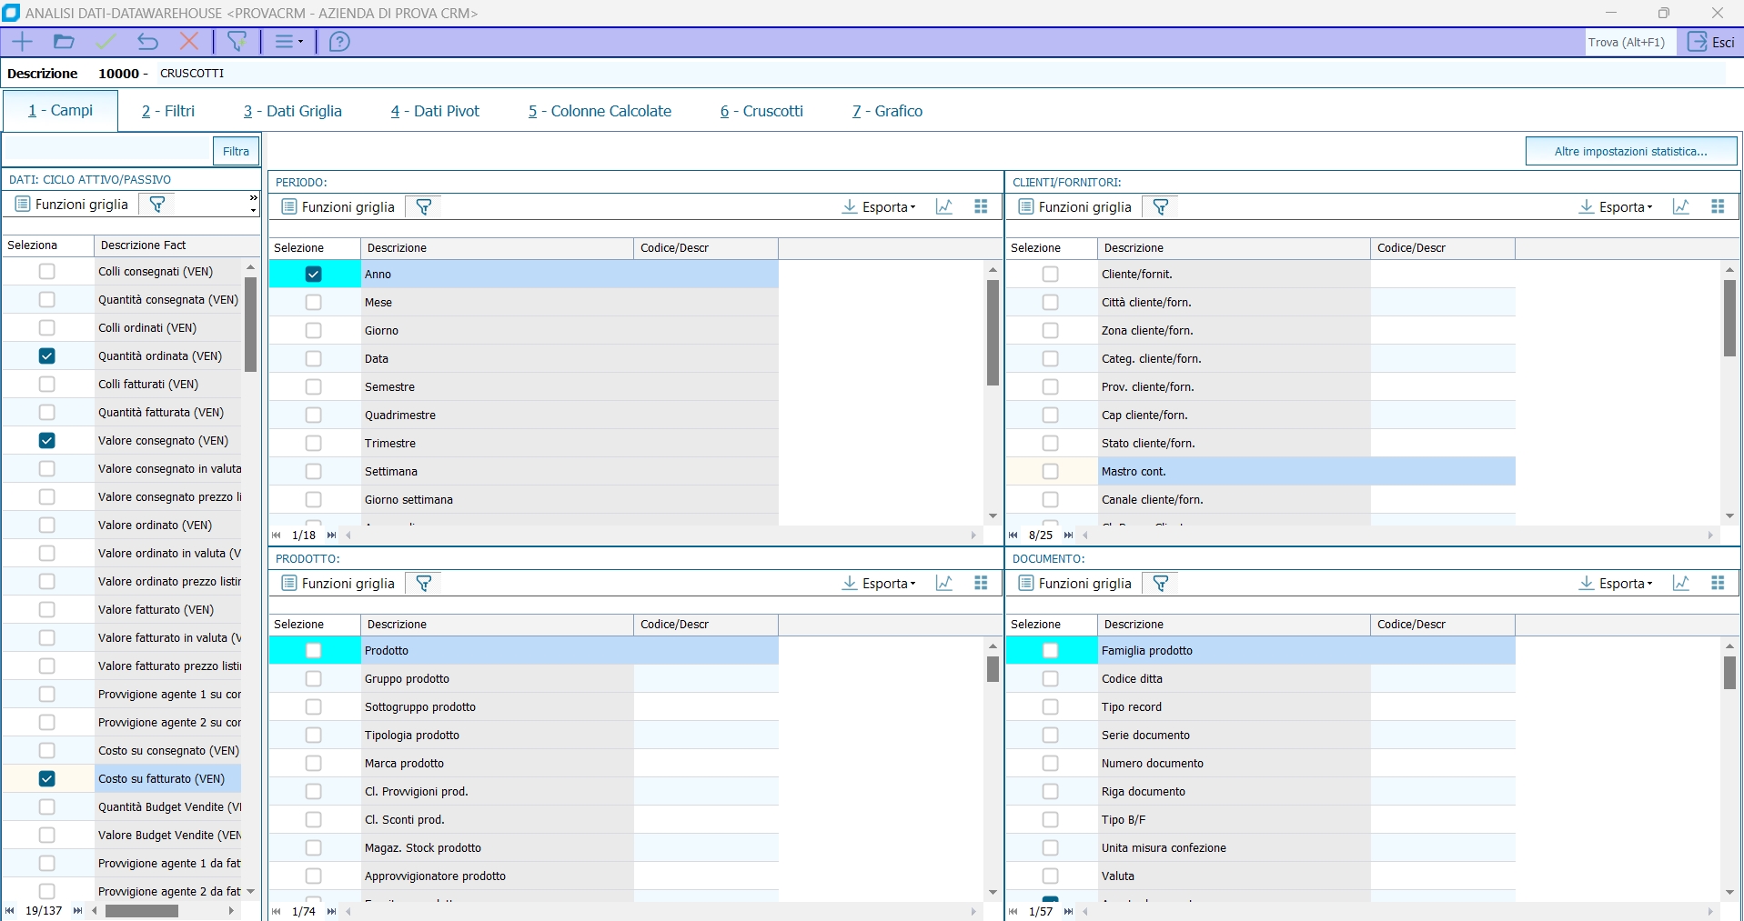Click the New record plus icon
1744x921 pixels.
coord(22,42)
